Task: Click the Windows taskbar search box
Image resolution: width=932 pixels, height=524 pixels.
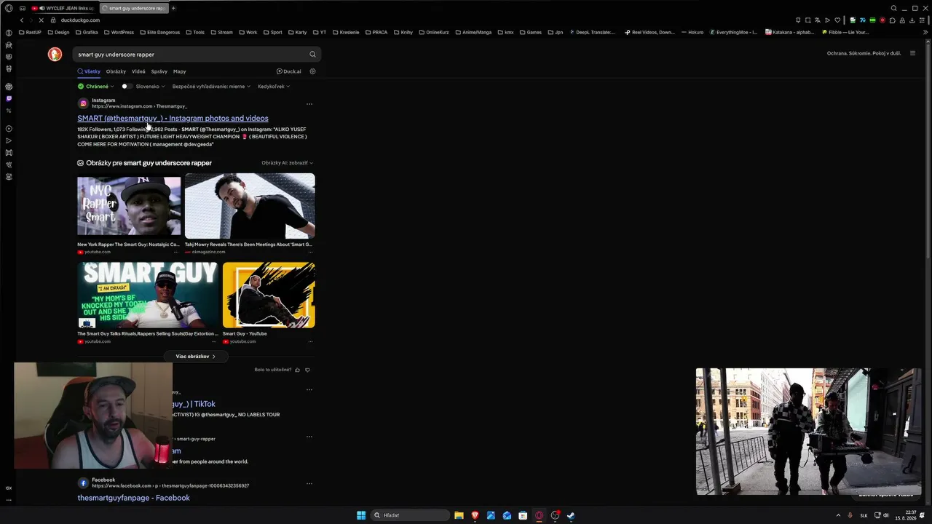Action: (409, 515)
